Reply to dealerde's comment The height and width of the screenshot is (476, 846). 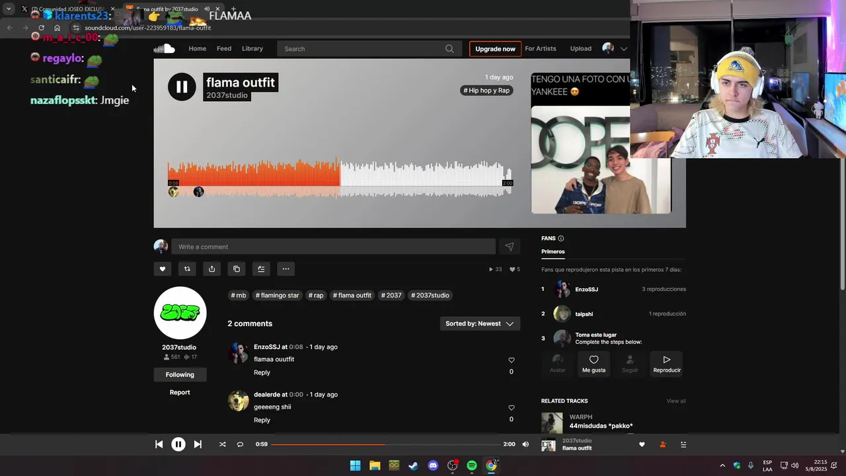pos(262,420)
